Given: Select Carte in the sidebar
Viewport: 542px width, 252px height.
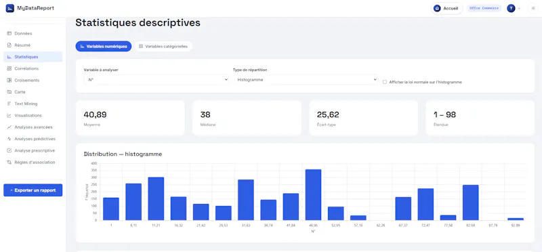Looking at the screenshot, I should [33, 92].
